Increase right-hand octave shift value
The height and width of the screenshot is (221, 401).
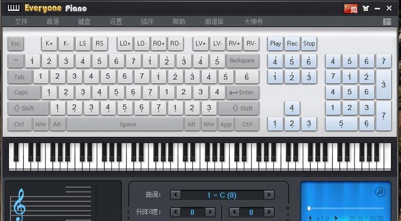pos(269,212)
